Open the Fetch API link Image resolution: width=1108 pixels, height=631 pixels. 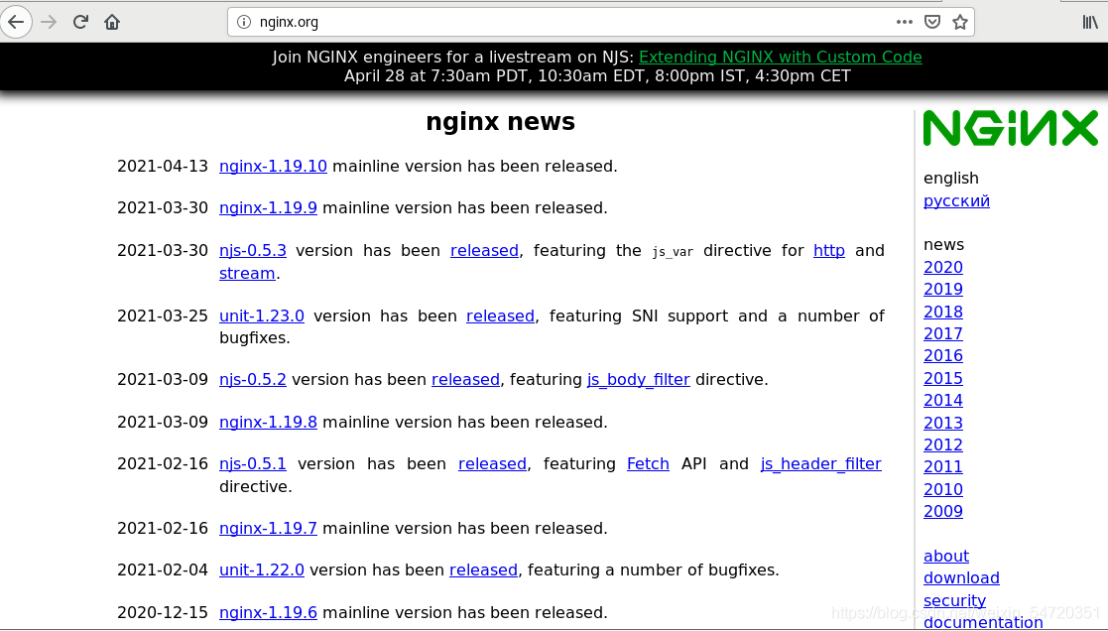648,463
